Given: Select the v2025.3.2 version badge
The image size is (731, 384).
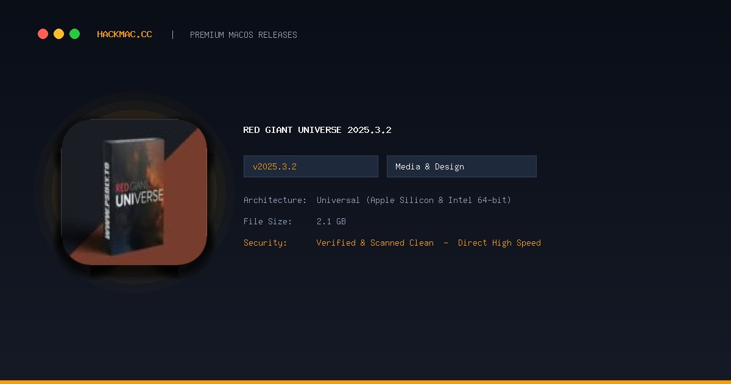Looking at the screenshot, I should [311, 166].
